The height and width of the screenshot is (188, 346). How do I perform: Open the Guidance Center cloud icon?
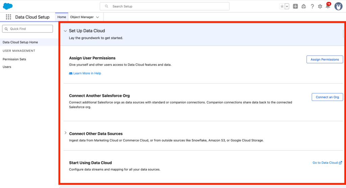click(x=304, y=6)
